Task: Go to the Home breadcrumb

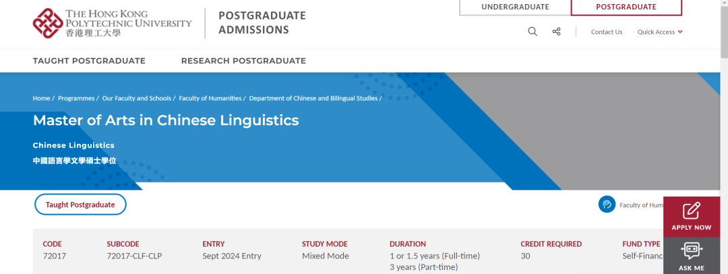Action: click(41, 98)
